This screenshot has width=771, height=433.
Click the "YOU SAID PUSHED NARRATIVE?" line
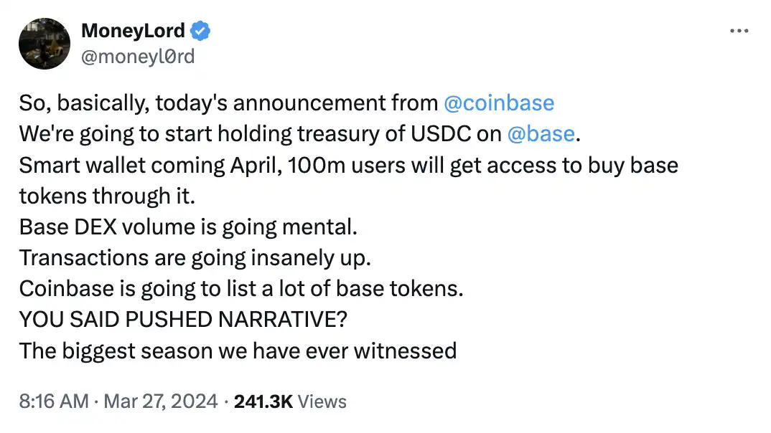point(183,320)
